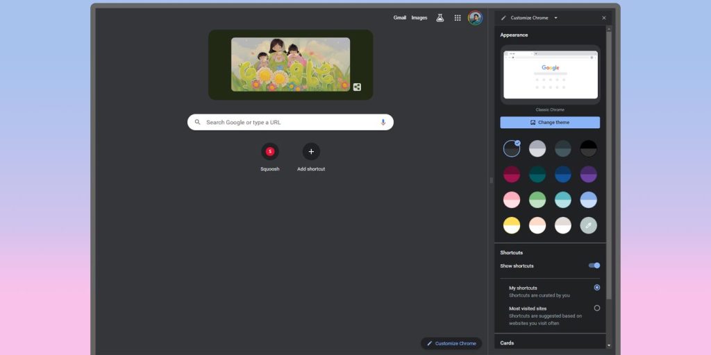
Task: Click the Customize Chrome button at bottom
Action: point(451,343)
